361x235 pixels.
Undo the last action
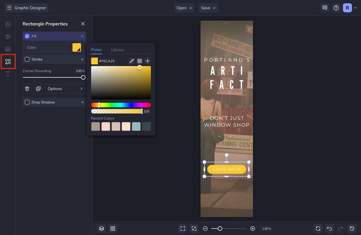click(x=329, y=228)
